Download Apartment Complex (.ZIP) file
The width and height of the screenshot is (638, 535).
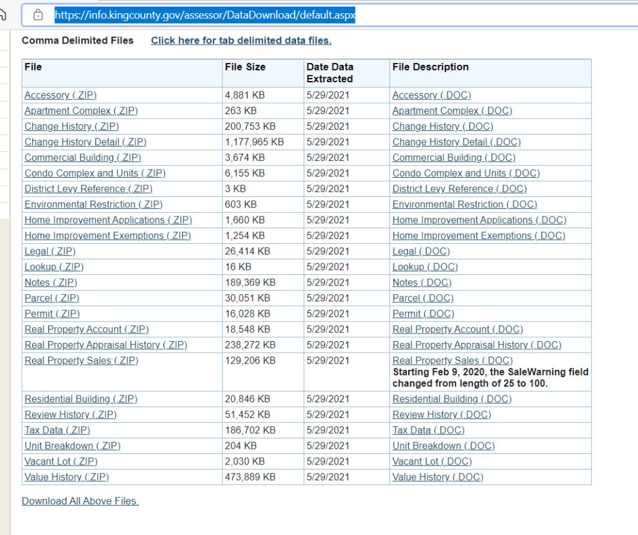81,111
